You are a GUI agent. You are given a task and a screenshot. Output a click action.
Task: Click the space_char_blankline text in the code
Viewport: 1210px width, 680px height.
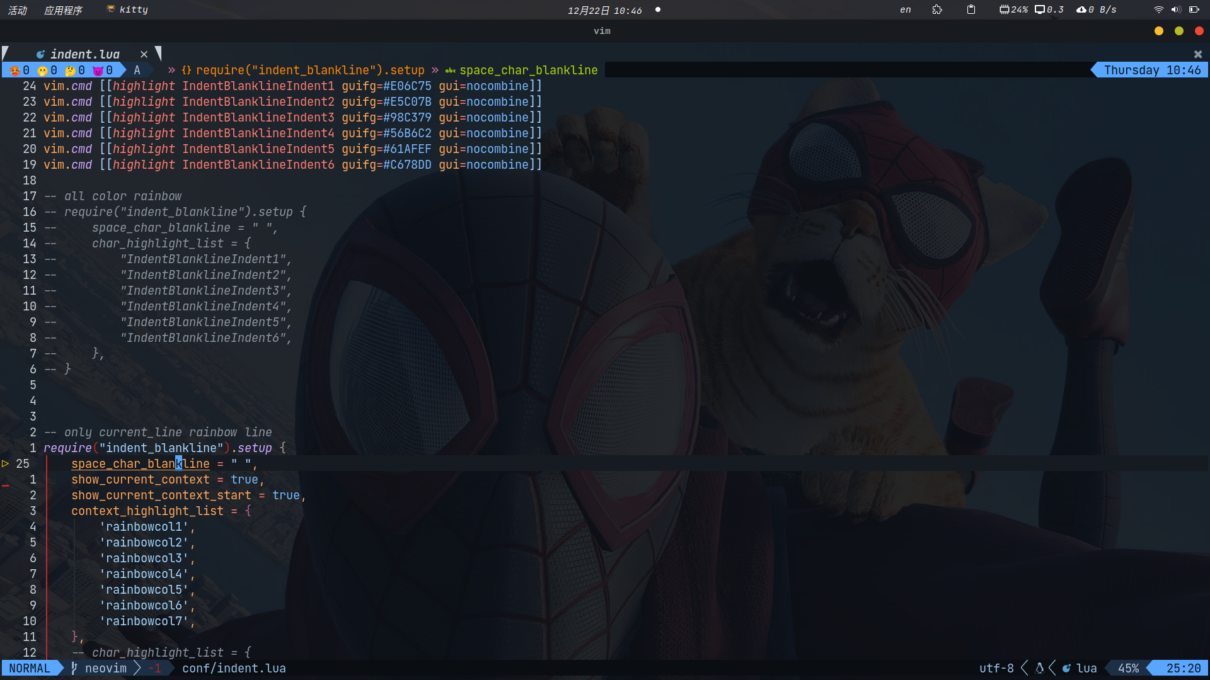pos(140,464)
